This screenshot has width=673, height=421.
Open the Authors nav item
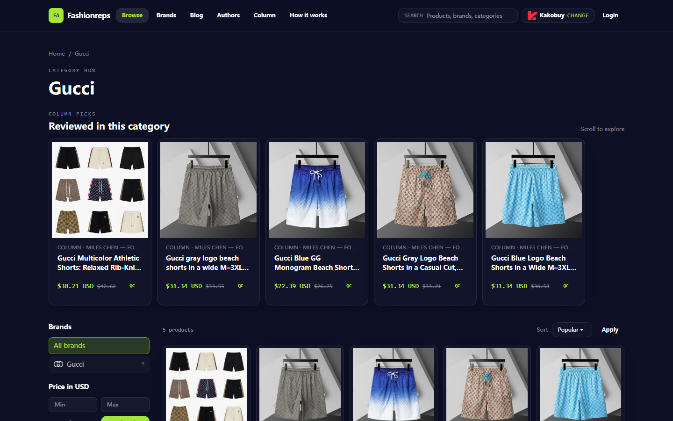[229, 15]
